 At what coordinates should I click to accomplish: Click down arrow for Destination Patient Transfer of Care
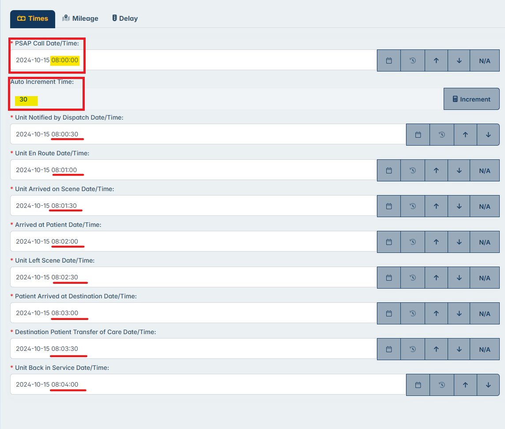[459, 349]
